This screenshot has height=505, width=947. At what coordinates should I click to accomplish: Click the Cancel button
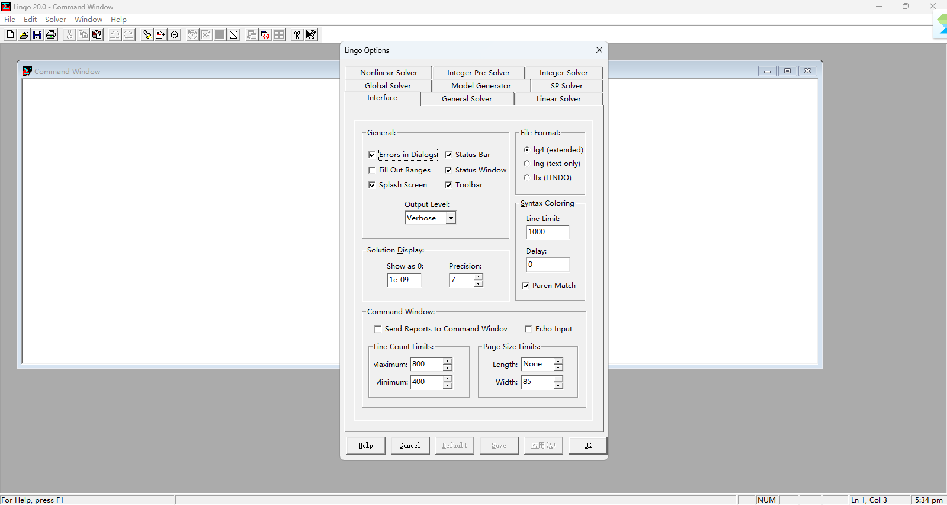pos(410,446)
